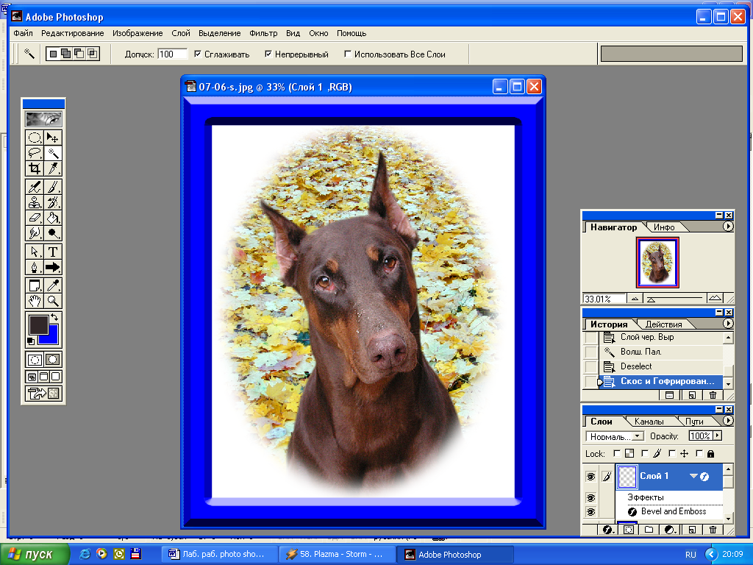Select the Airbrush tool

tap(35, 187)
